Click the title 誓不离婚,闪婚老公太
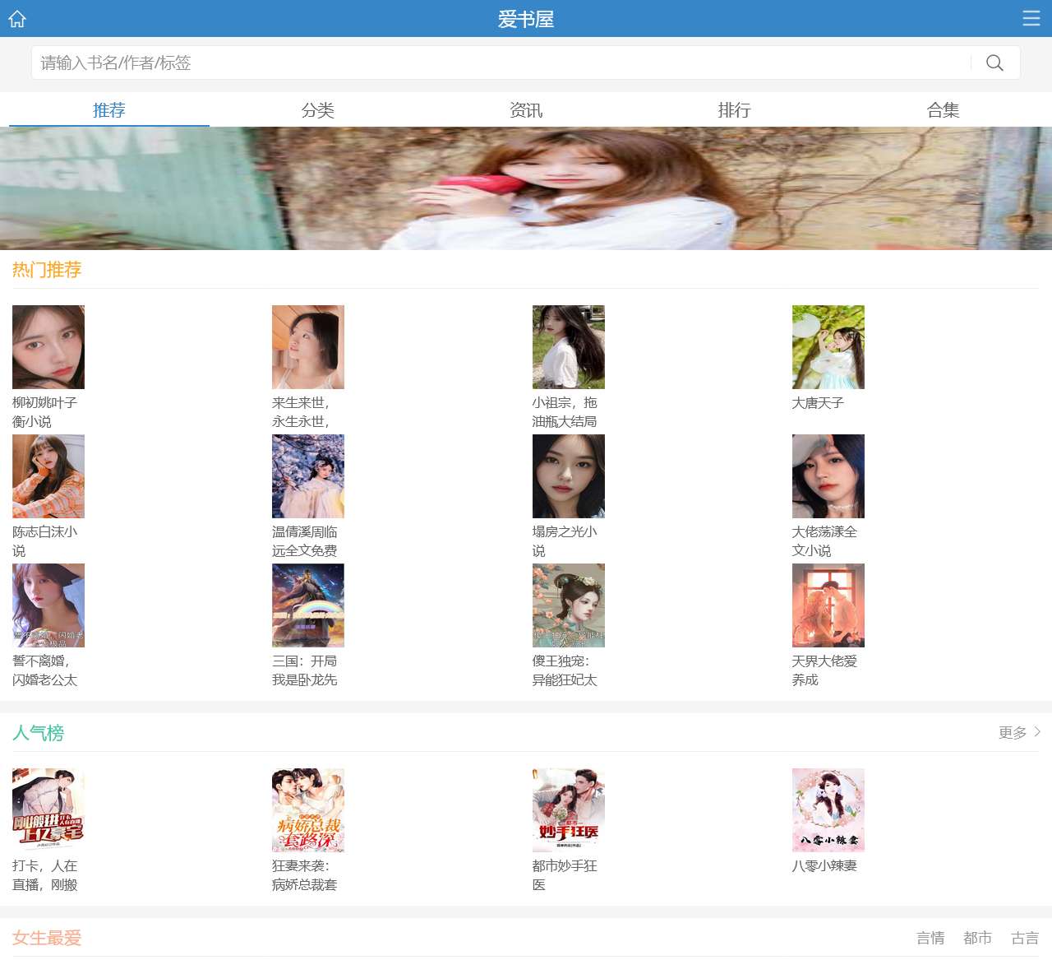Viewport: 1052px width, 960px height. coord(45,670)
